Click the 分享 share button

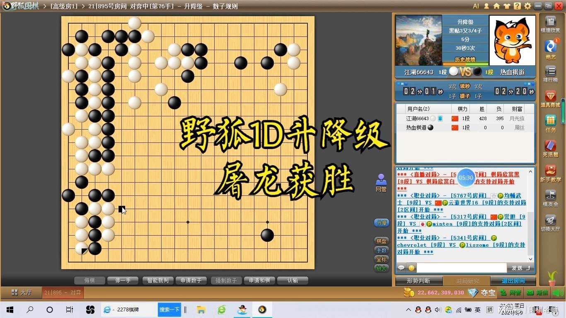pyautogui.click(x=381, y=223)
